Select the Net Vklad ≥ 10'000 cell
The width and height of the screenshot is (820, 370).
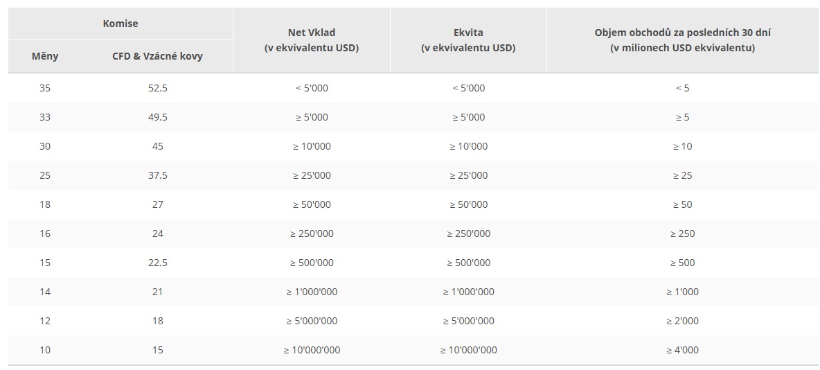312,146
